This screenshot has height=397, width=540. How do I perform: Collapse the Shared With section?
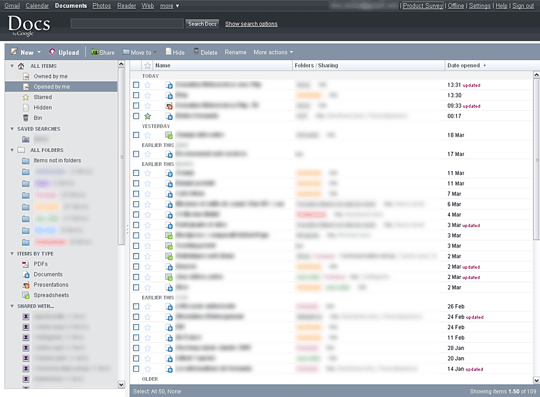(x=12, y=305)
